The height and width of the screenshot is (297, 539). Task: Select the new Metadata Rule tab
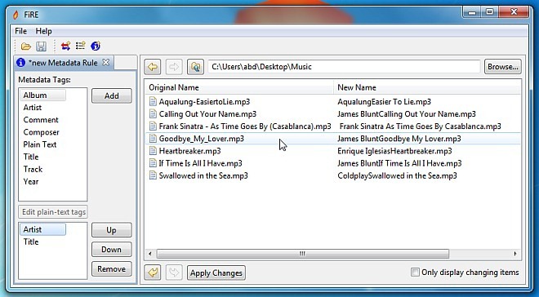point(63,63)
